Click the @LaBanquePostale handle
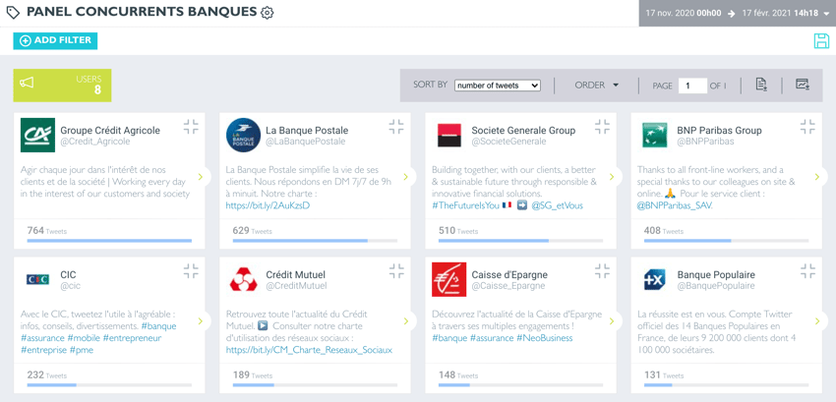The width and height of the screenshot is (836, 402). tap(306, 142)
